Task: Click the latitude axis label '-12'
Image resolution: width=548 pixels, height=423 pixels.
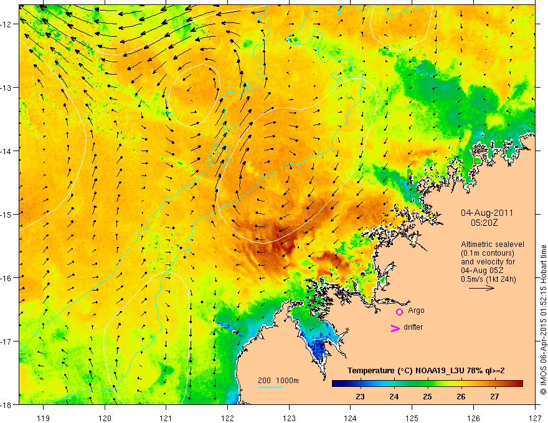Action: coord(7,24)
